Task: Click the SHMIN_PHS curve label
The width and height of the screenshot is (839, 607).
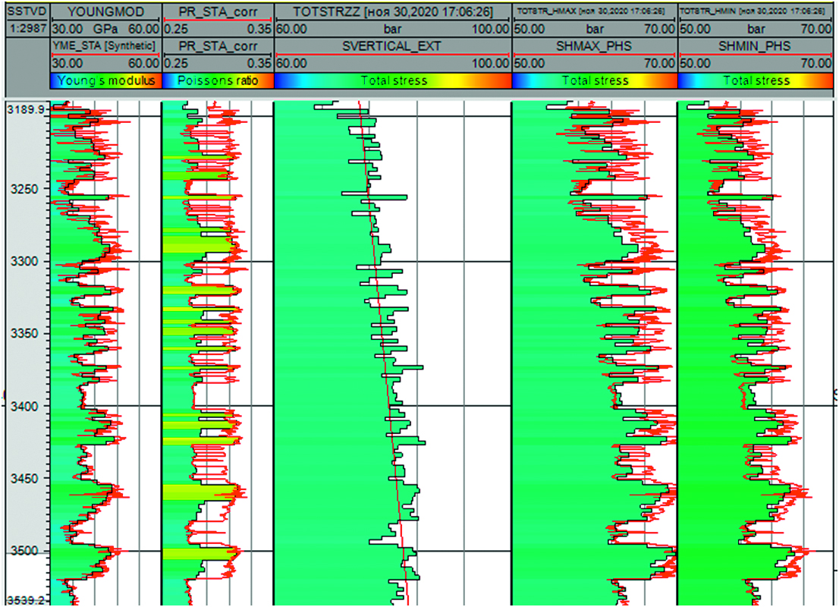Action: point(756,46)
